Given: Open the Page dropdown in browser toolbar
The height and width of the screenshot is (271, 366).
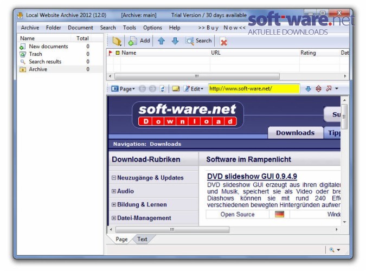Looking at the screenshot, I should tap(123, 89).
